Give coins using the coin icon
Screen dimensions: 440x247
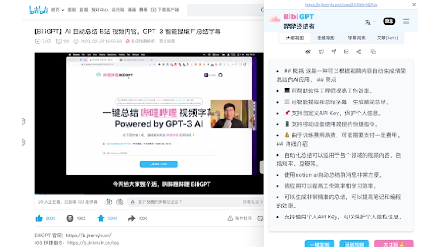click(x=70, y=218)
